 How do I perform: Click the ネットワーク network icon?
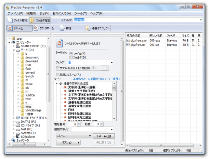(13, 141)
